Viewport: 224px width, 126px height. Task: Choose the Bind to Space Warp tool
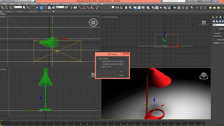pos(10,7)
